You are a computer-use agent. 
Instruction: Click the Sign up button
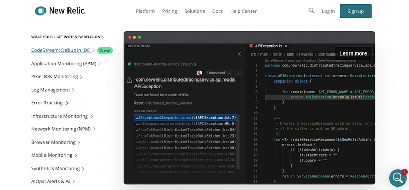tap(356, 11)
